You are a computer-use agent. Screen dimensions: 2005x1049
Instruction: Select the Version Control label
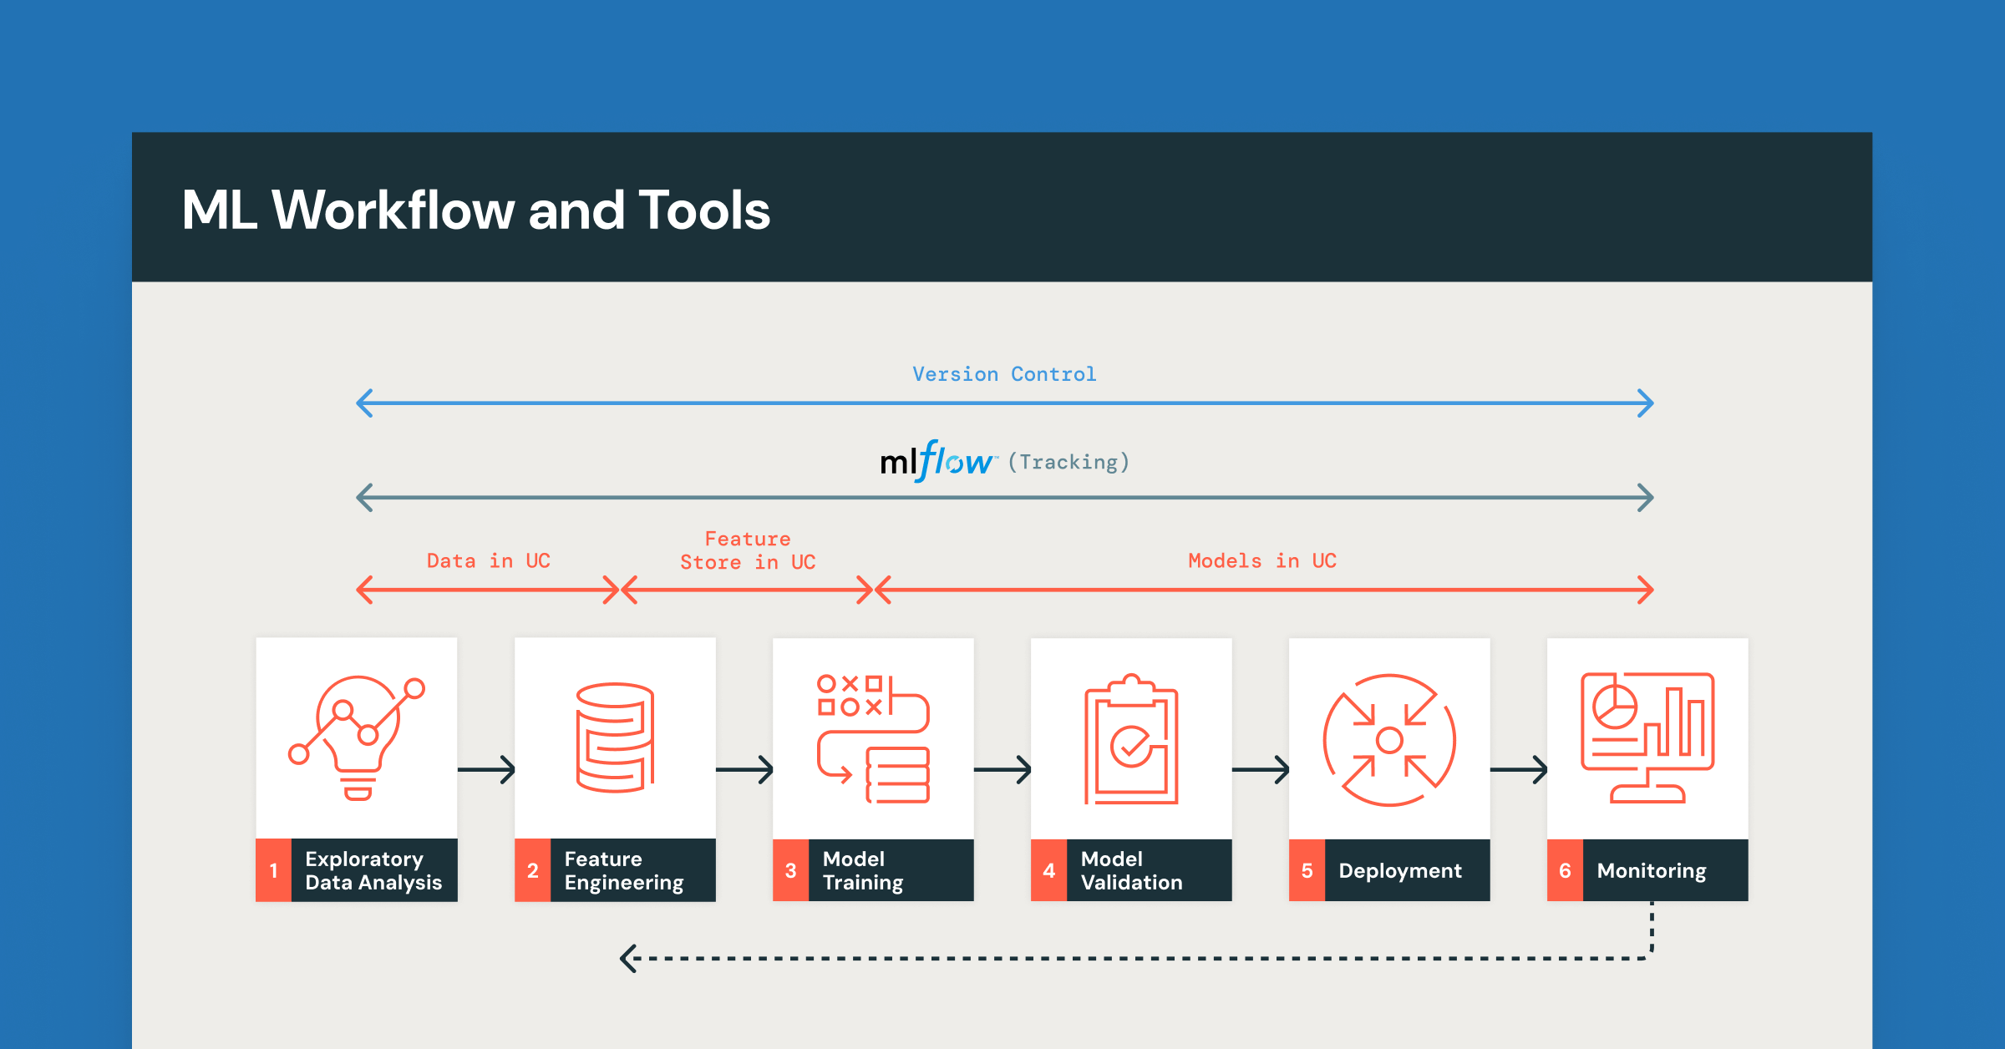pos(1004,374)
